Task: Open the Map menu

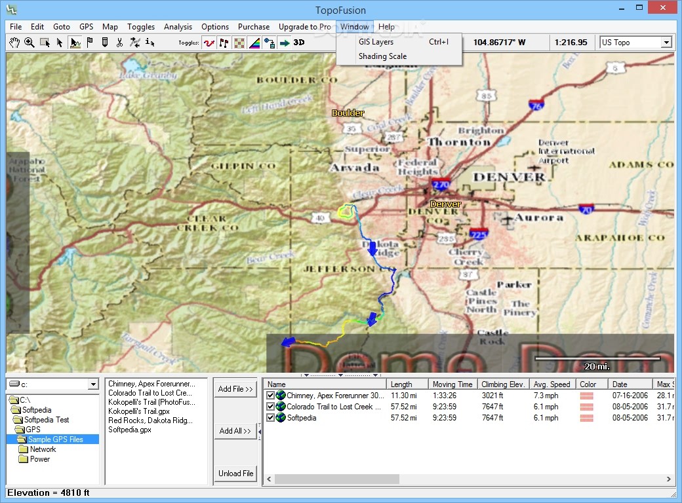Action: tap(110, 27)
